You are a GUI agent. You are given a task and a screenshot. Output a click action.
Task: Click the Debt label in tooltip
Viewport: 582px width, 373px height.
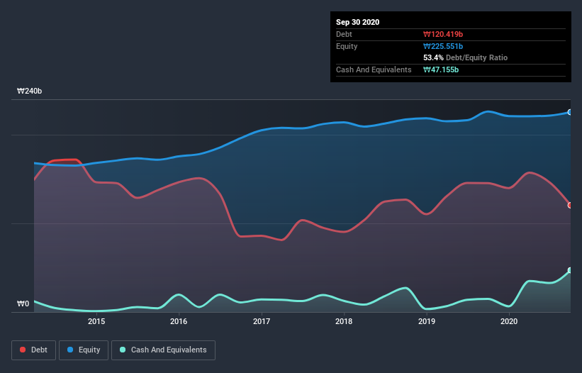[344, 34]
